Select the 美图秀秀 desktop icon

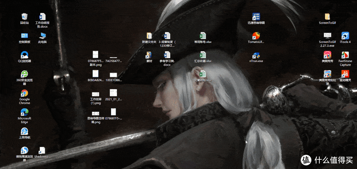point(327,55)
